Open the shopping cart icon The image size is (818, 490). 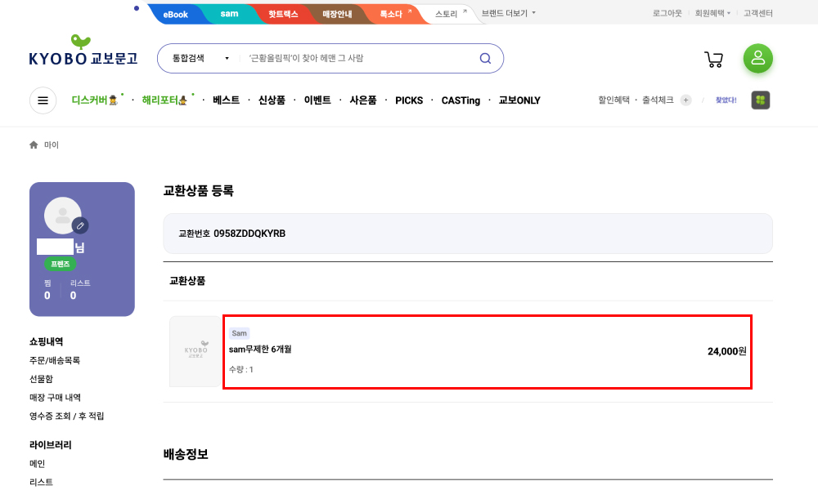[x=713, y=60]
